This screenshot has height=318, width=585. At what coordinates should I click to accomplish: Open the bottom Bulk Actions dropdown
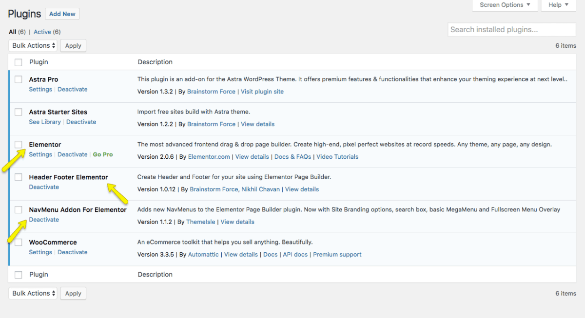33,294
